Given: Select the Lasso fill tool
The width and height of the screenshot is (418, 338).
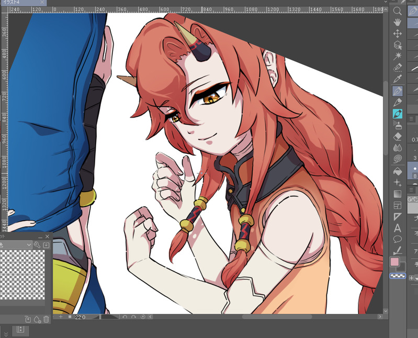Looking at the screenshot, I should (398, 159).
